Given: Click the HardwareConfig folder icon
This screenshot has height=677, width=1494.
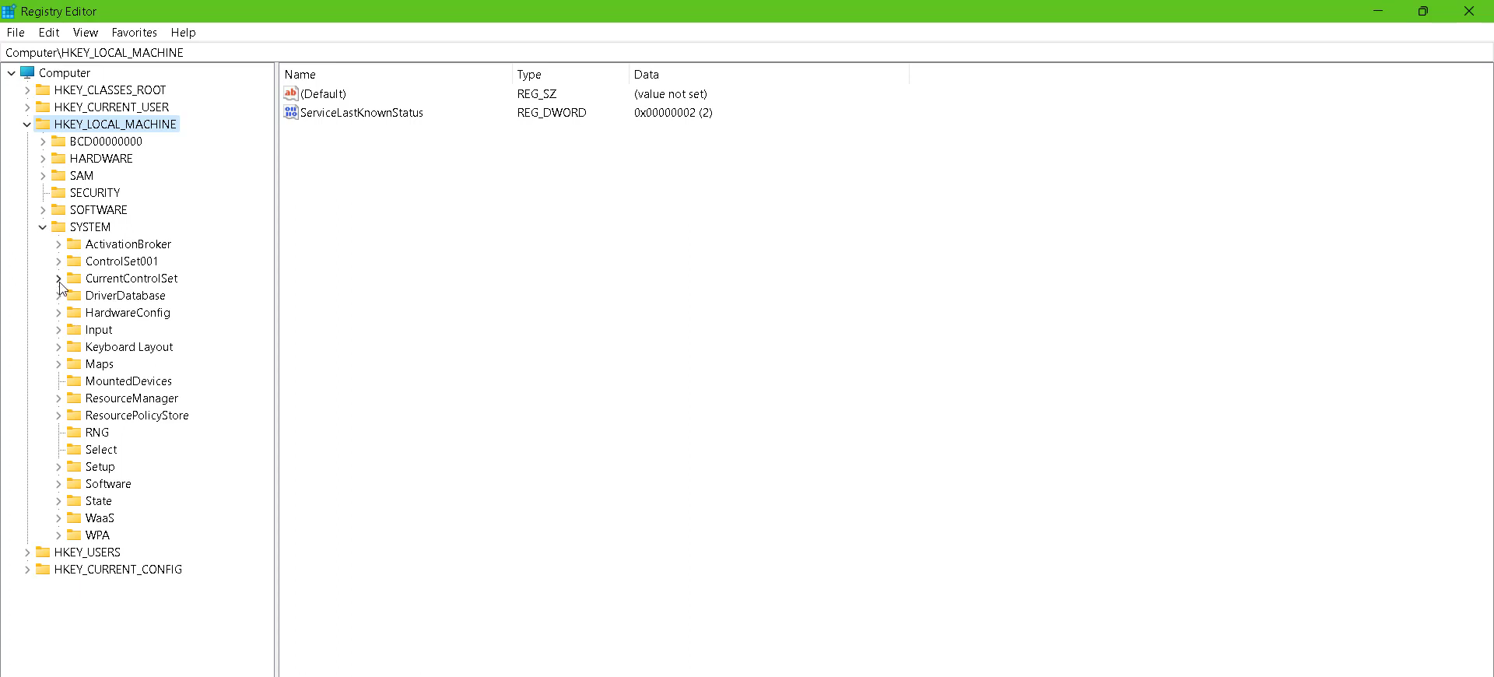Looking at the screenshot, I should (x=74, y=312).
